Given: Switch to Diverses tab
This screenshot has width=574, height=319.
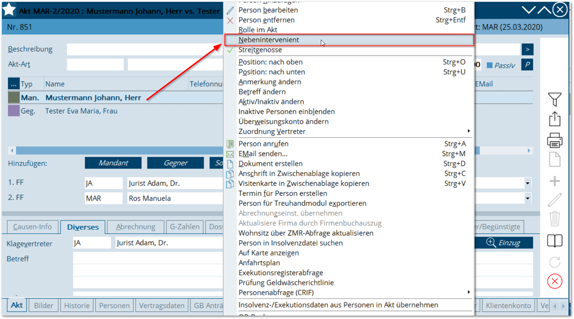Looking at the screenshot, I should point(83,227).
